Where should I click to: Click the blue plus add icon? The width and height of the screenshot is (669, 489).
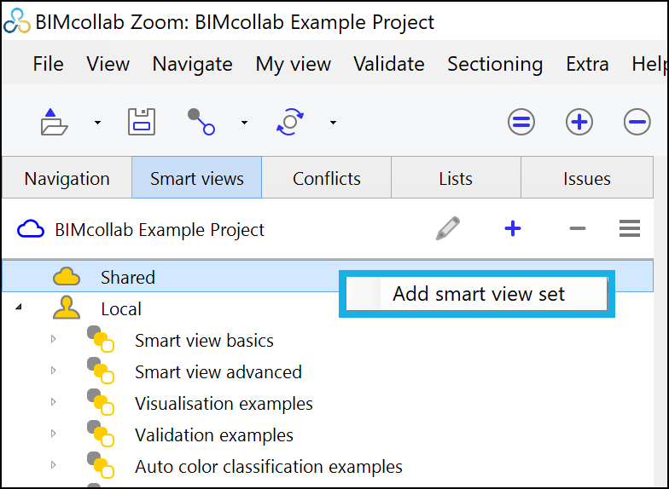pos(512,228)
